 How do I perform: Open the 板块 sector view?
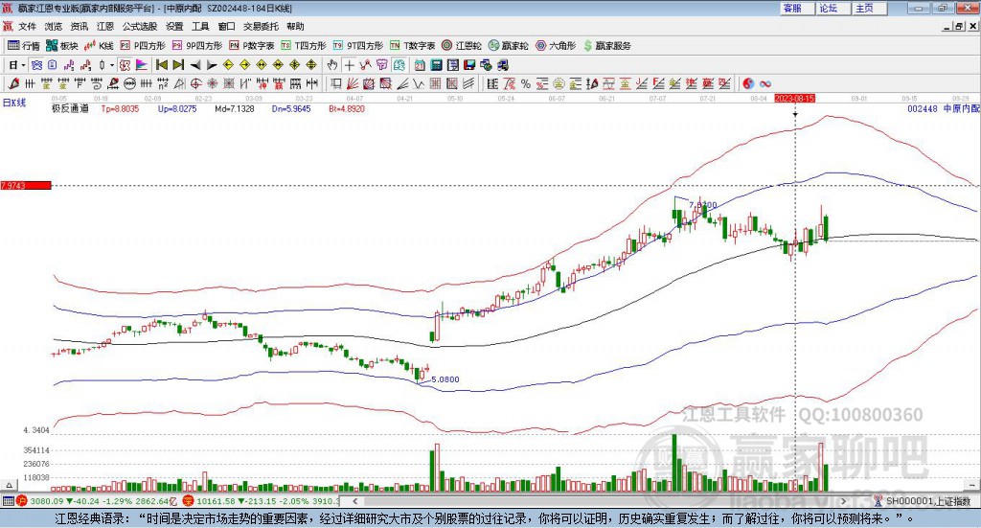click(62, 46)
